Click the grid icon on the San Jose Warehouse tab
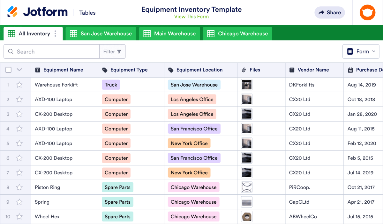The image size is (383, 224). pos(74,33)
